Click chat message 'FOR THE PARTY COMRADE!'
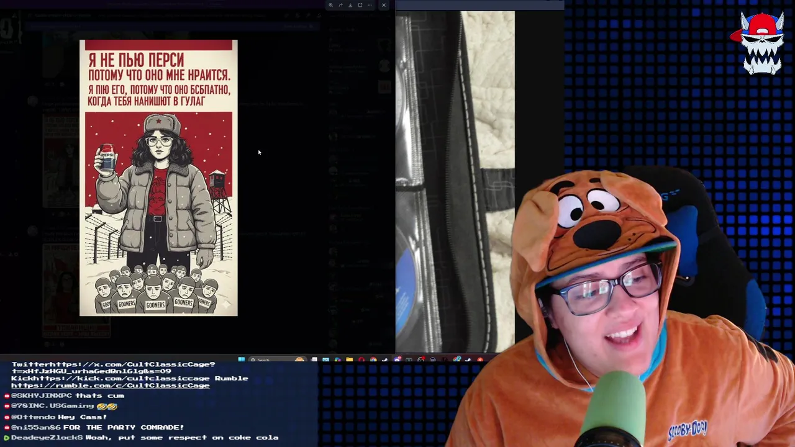 coord(124,427)
